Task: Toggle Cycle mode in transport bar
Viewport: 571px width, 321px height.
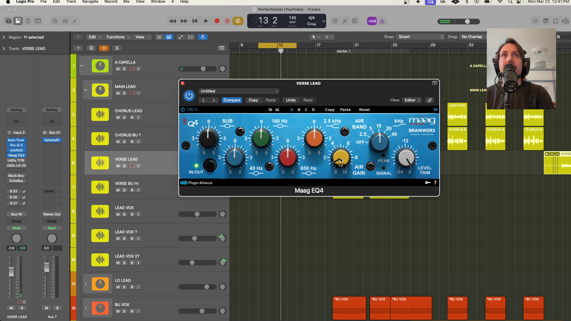Action: tap(238, 21)
